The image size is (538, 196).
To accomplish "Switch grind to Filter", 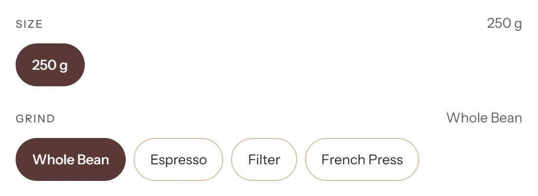I will 264,159.
